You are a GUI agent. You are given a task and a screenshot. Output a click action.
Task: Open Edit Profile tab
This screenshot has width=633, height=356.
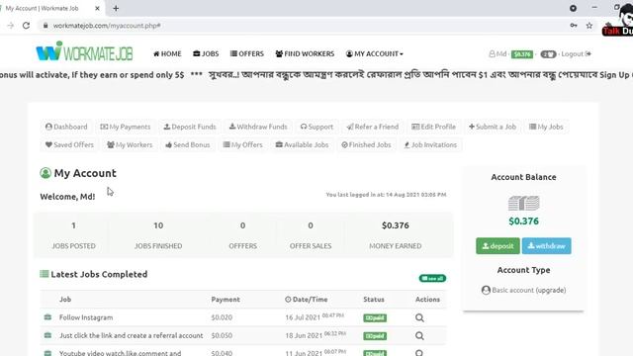point(433,127)
